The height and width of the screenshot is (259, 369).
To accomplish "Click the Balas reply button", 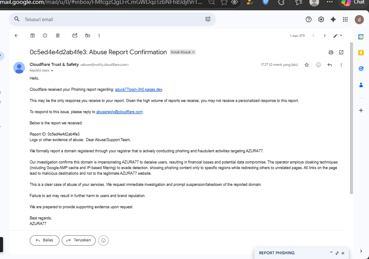I will [x=44, y=240].
